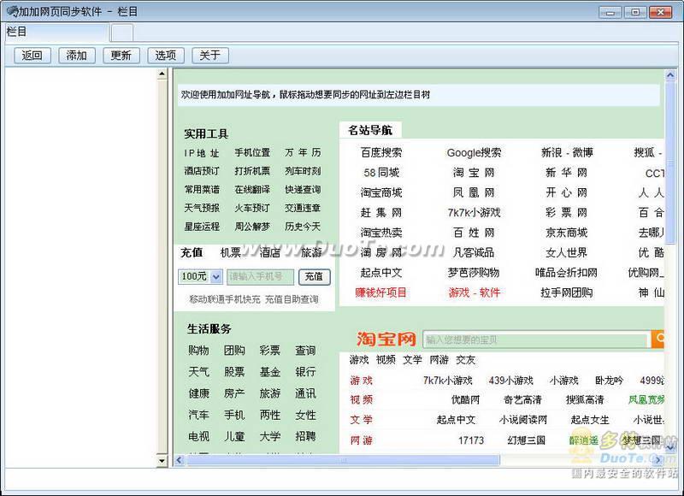The image size is (684, 496).
Task: Open the 拉手网团购 link
Action: (x=566, y=292)
